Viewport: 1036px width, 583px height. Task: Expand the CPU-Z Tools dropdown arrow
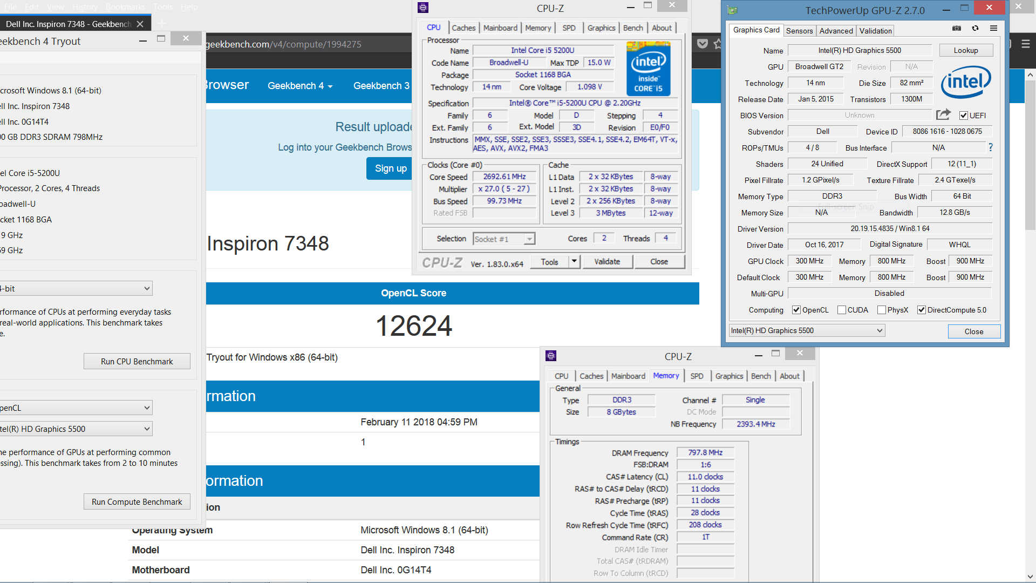point(574,261)
